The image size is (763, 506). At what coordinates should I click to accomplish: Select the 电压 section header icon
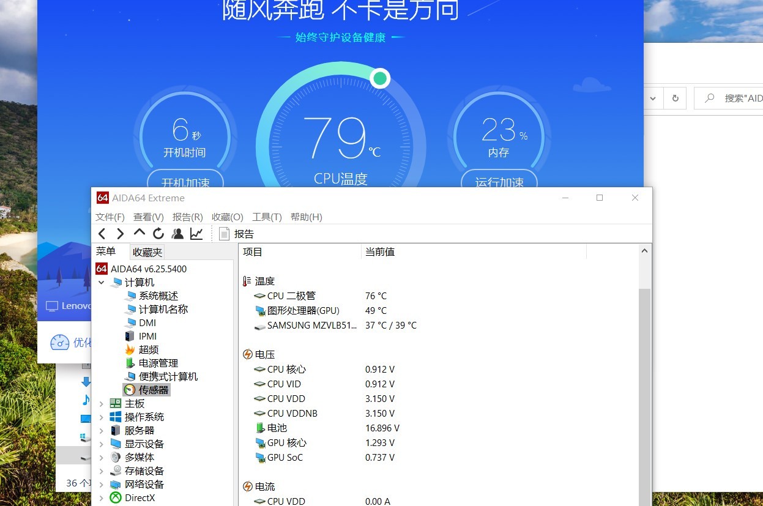click(x=247, y=354)
